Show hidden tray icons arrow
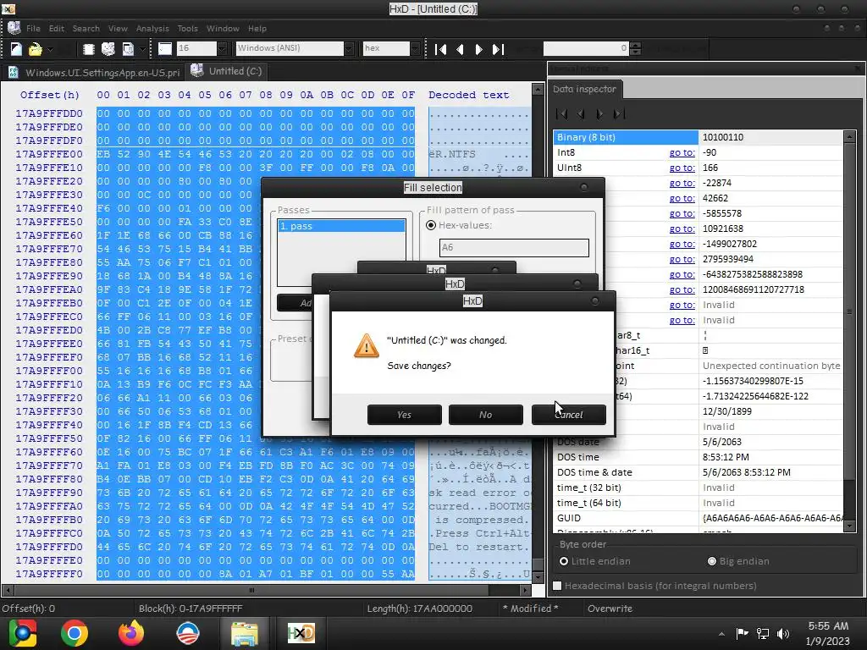 721,634
